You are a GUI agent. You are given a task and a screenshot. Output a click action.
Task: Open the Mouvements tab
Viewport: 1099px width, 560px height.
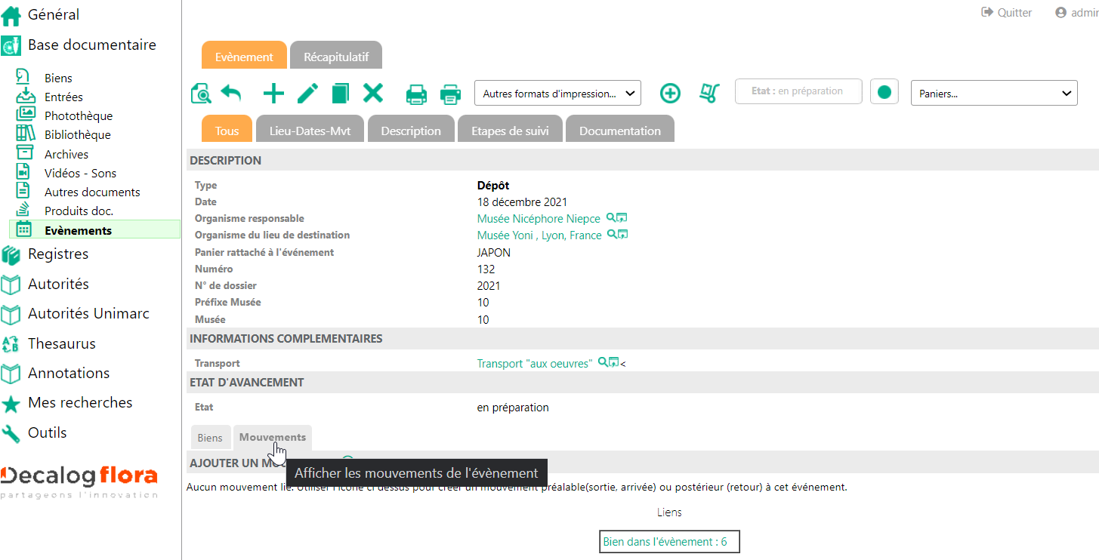273,437
